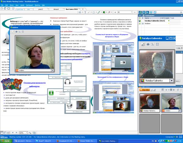The image size is (183, 143).
Task: Select the Rectangle shape tool
Action: coord(94,12)
